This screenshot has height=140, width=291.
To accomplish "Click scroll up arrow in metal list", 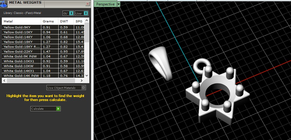I will (x=87, y=20).
